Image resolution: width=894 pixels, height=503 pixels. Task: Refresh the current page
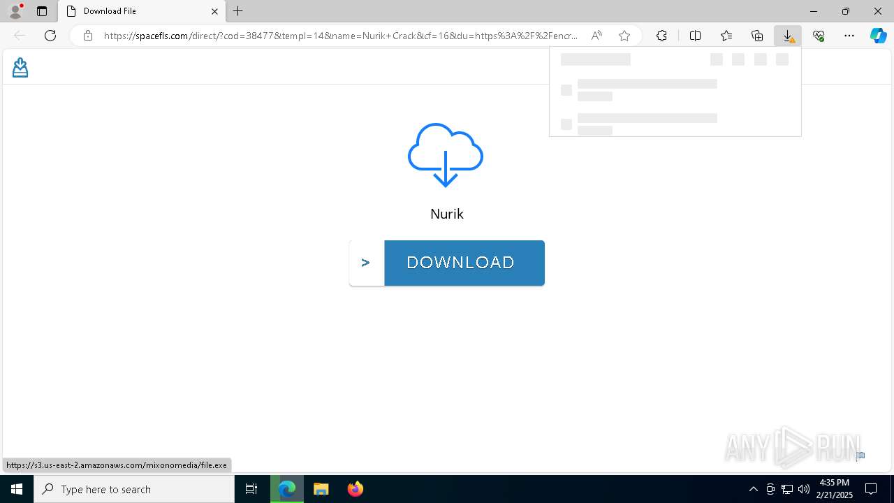[50, 36]
